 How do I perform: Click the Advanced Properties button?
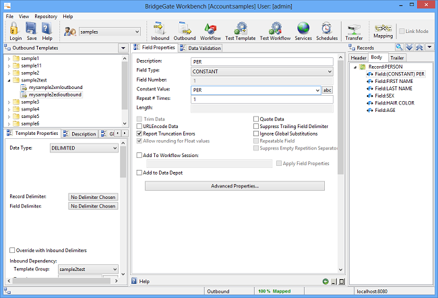coord(234,186)
